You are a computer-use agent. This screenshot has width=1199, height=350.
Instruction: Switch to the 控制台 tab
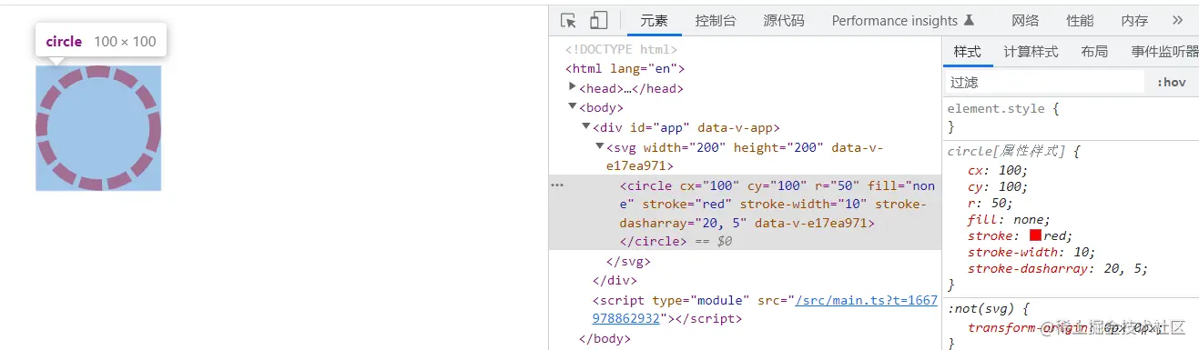pyautogui.click(x=716, y=20)
